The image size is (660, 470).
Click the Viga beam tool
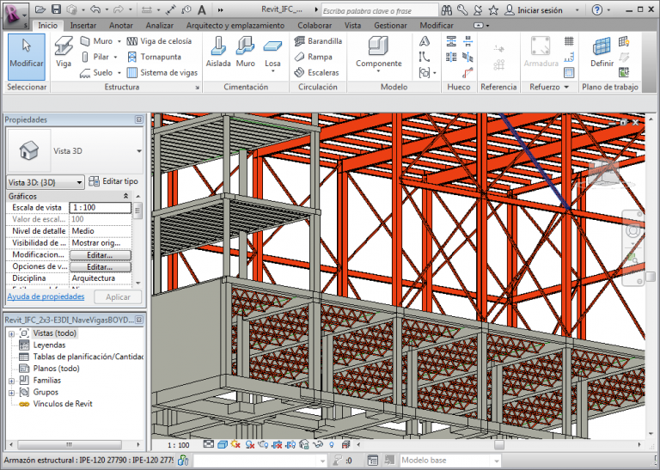[x=64, y=53]
